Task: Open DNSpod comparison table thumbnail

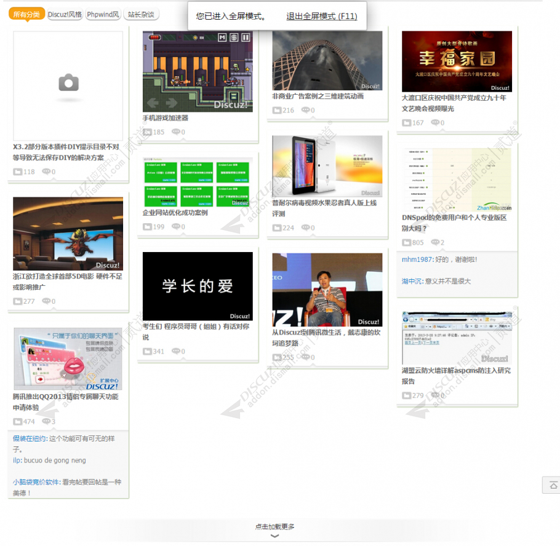Action: click(x=457, y=180)
